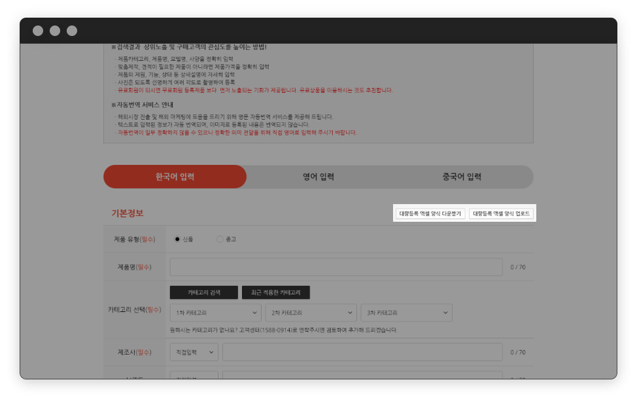Click the 제품 유형(필수) label

pos(135,239)
